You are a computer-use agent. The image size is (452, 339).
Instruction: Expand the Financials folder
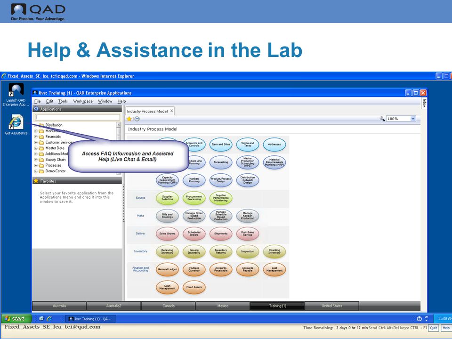point(36,137)
